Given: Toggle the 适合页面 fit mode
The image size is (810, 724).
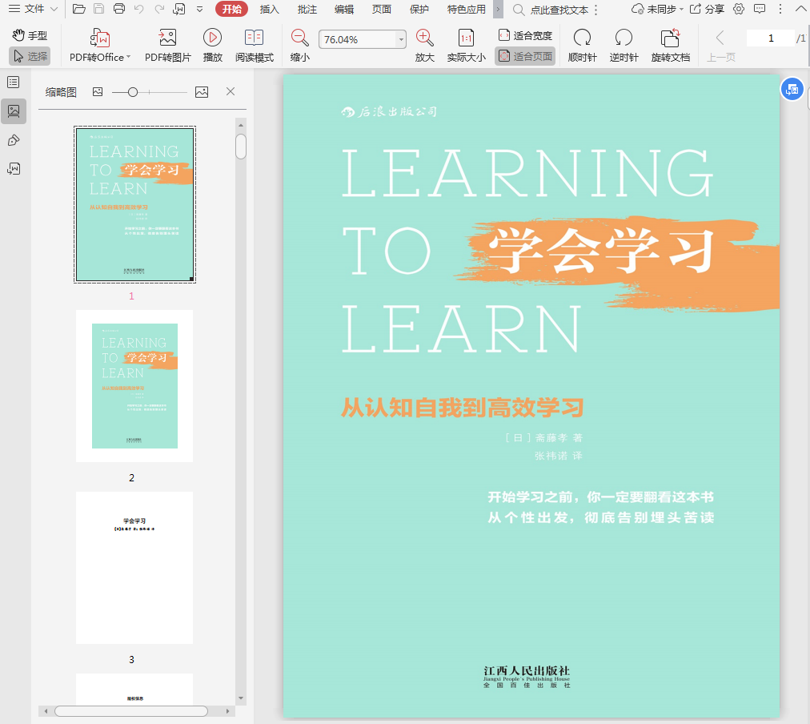Looking at the screenshot, I should [x=525, y=56].
